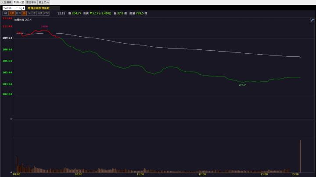Switch to the 即時大盤 tab

(19, 3)
